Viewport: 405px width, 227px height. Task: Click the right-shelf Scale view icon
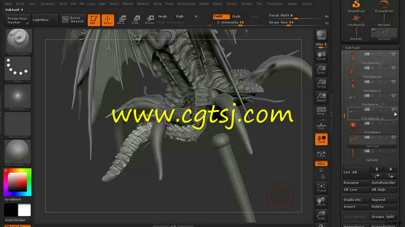[x=321, y=215]
